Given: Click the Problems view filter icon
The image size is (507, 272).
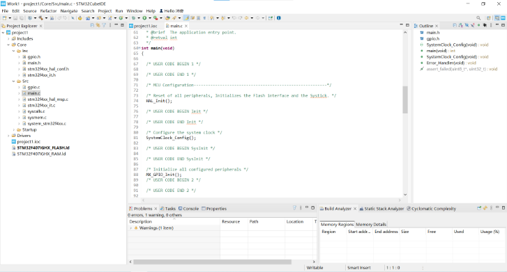Looking at the screenshot, I should pyautogui.click(x=294, y=208).
